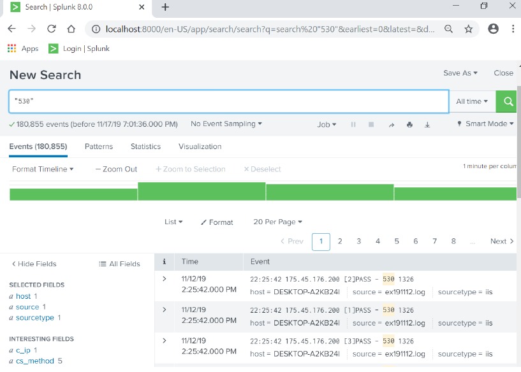Expand the [2]PASS event row
Image resolution: width=521 pixels, height=372 pixels.
(164, 279)
